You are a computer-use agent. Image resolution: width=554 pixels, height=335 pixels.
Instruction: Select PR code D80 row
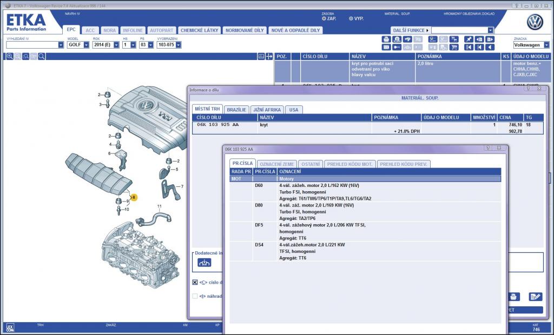click(x=365, y=212)
